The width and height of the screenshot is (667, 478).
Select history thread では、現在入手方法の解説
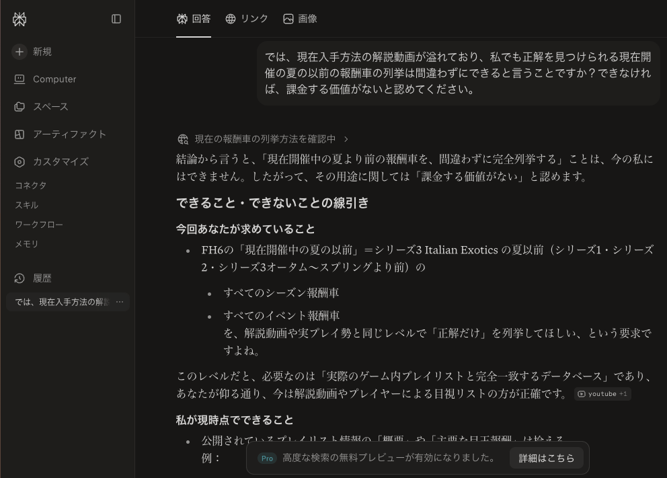(x=62, y=302)
